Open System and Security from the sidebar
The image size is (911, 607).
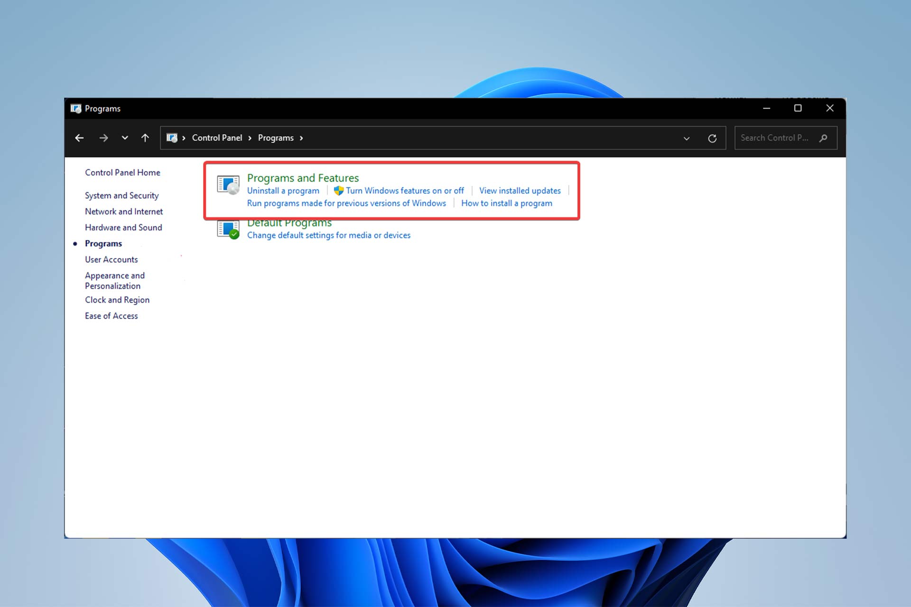(x=121, y=195)
